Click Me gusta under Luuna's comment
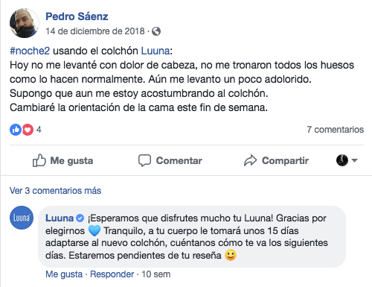This screenshot has height=287, width=372. pyautogui.click(x=64, y=274)
